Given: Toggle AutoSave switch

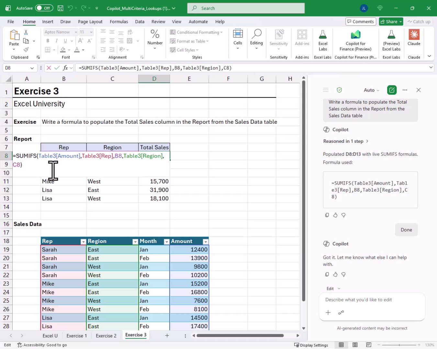Looking at the screenshot, I should [x=44, y=8].
